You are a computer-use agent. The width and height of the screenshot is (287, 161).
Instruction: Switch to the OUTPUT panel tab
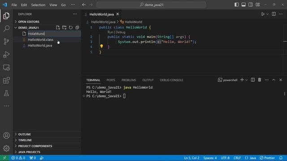click(x=148, y=80)
